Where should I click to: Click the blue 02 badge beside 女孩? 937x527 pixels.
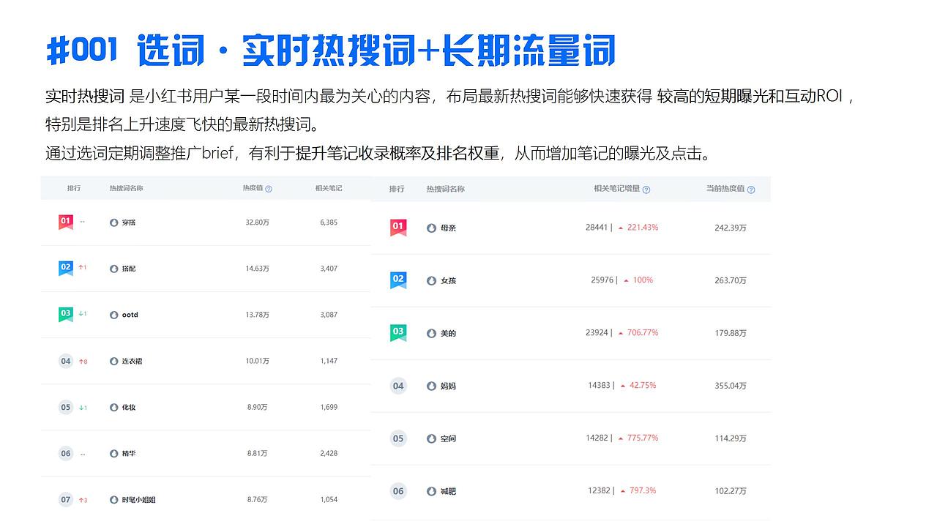(397, 280)
